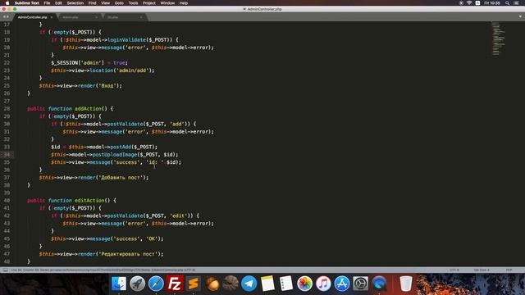This screenshot has width=525, height=295.
Task: Open Photos from the Dock
Action: tap(304, 284)
